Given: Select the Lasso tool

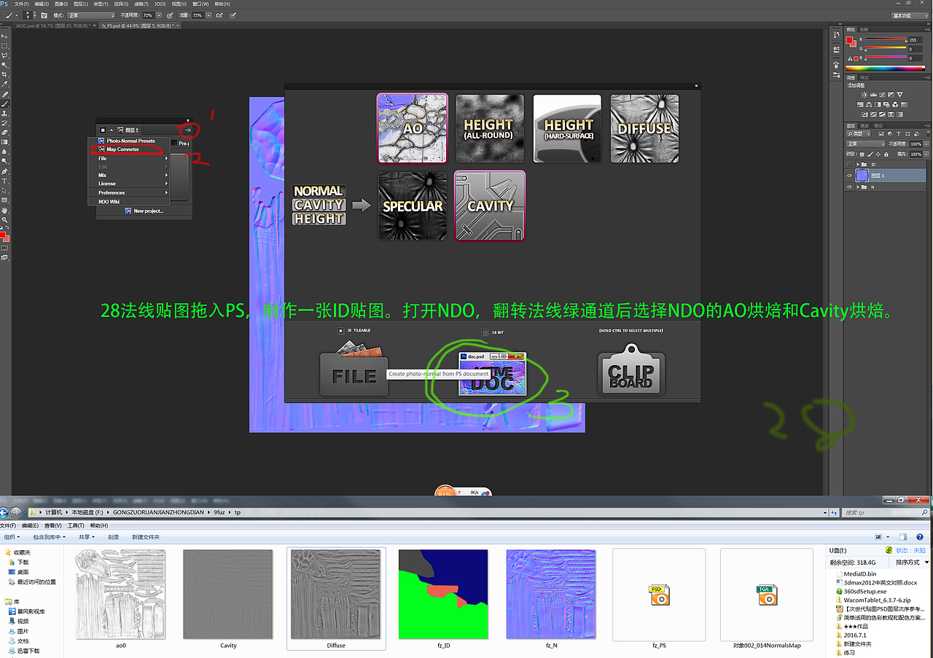Looking at the screenshot, I should click(x=4, y=55).
